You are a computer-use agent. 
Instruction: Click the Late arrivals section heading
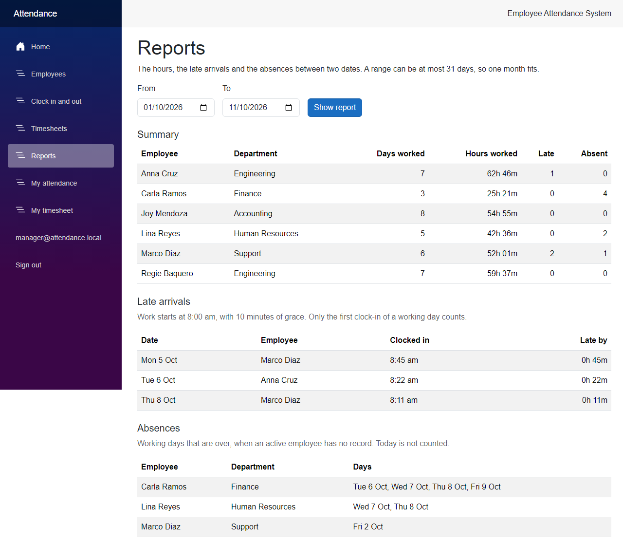[164, 301]
